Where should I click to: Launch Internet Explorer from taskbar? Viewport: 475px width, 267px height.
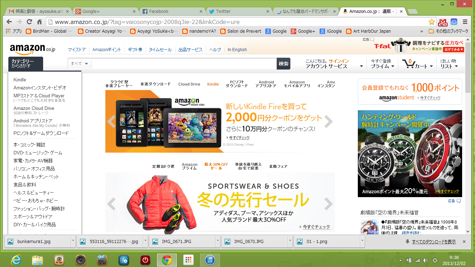[16, 260]
